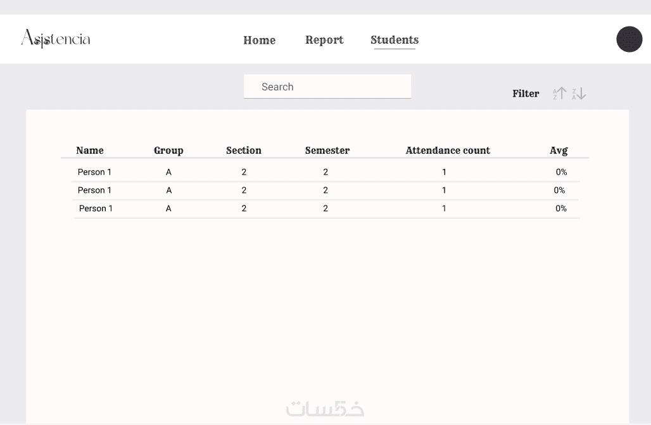The height and width of the screenshot is (425, 651).
Task: Click the last row's attendance count value
Action: tap(444, 209)
